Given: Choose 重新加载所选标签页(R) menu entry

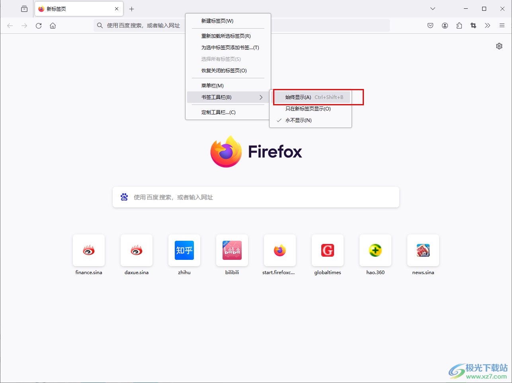Looking at the screenshot, I should click(228, 36).
